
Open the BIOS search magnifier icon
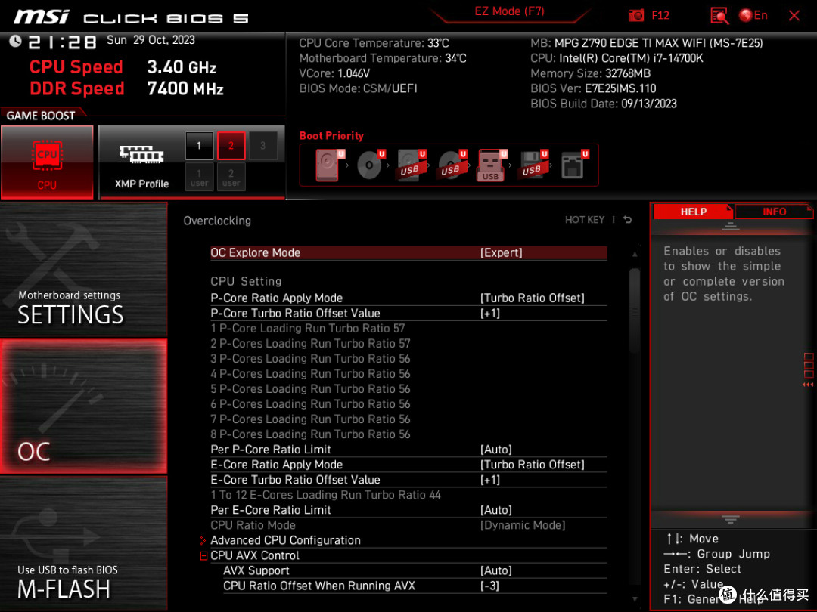tap(719, 16)
